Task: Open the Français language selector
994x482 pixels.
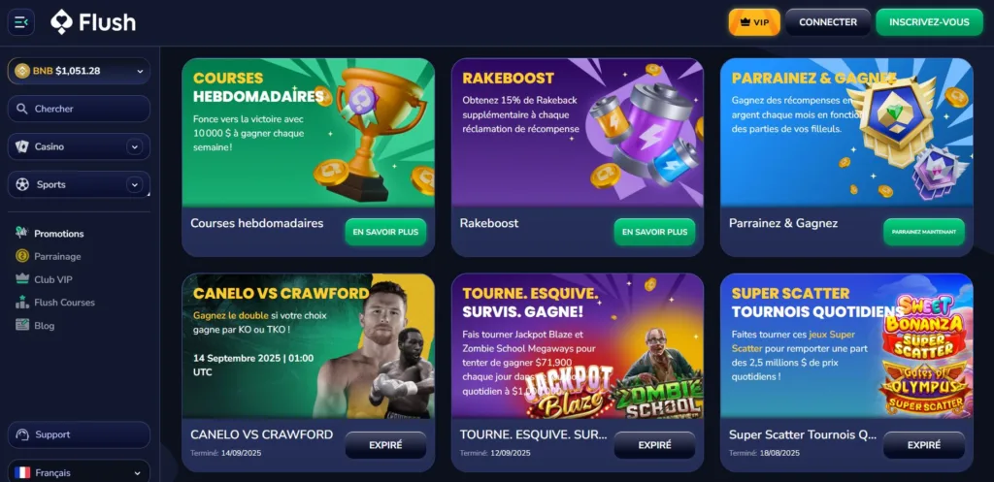Action: pyautogui.click(x=79, y=471)
